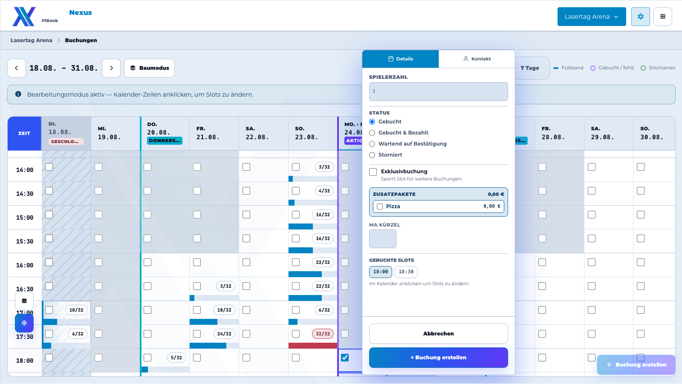Check the Tuesday 17:00 slot with 10/32
The image size is (682, 384).
click(49, 310)
